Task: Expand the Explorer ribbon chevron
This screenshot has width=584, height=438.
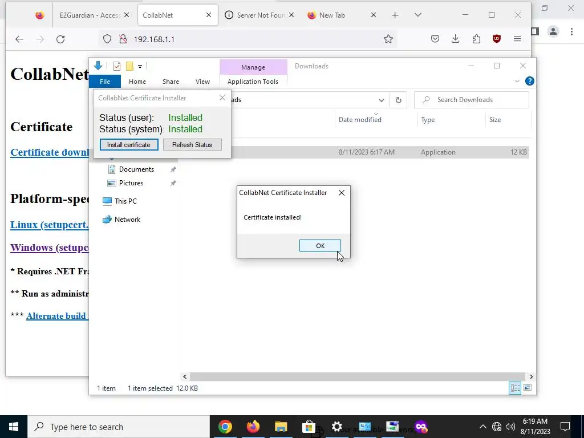Action: click(x=517, y=81)
